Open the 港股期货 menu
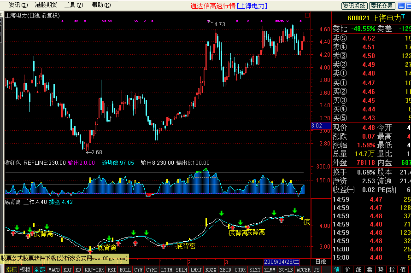411x273 pixels. click(x=46, y=5)
